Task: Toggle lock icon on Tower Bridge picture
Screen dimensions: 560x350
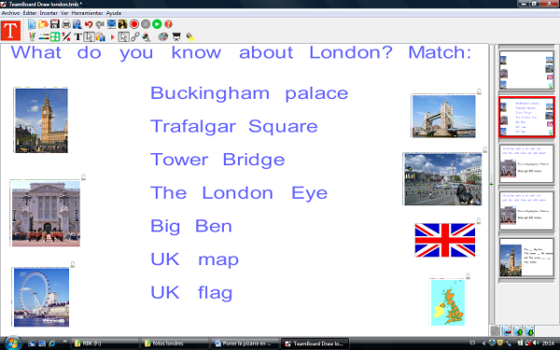Action: [x=480, y=91]
